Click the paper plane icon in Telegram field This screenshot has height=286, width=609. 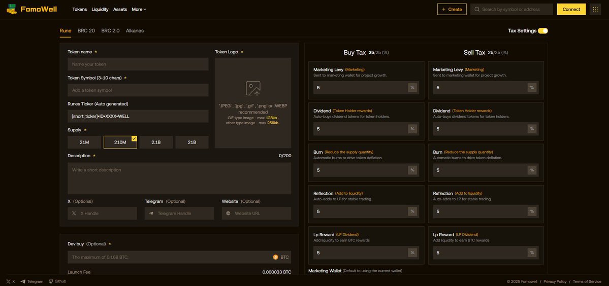coord(151,213)
